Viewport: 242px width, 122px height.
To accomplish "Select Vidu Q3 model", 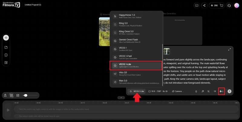I will tap(136, 74).
